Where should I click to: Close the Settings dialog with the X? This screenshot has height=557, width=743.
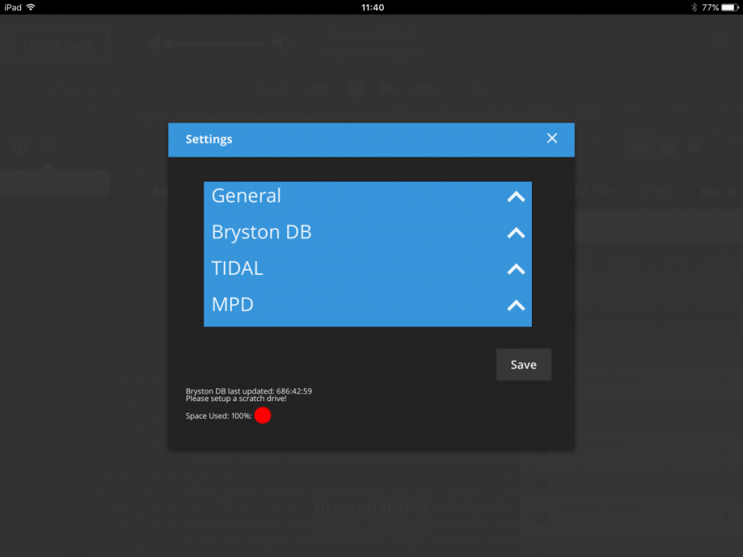click(x=551, y=139)
